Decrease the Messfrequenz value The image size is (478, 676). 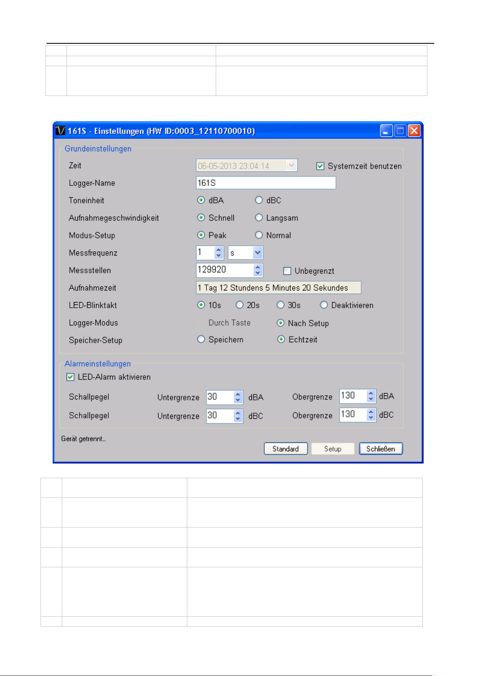(219, 256)
